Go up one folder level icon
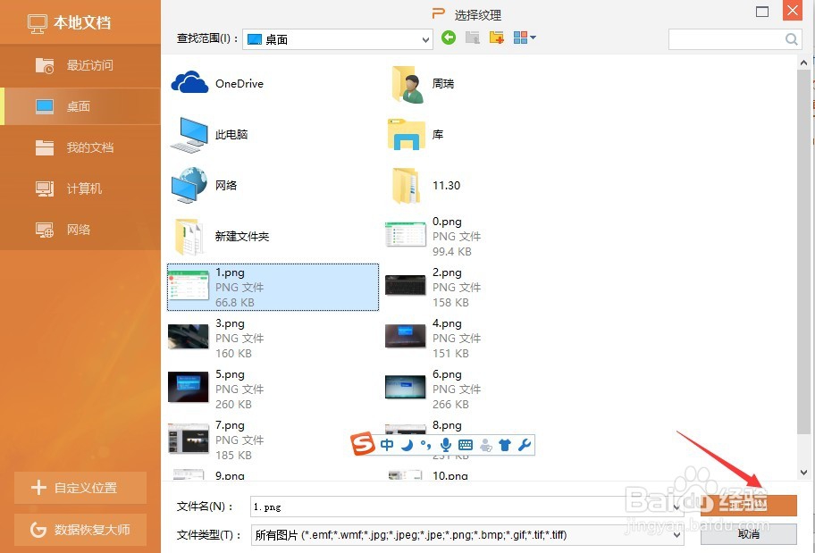 tap(473, 38)
